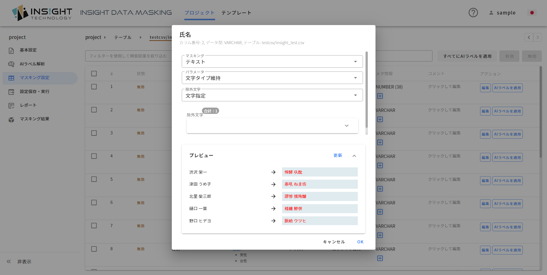Switch language via Japan flag icon
The height and width of the screenshot is (275, 547).
click(x=532, y=13)
